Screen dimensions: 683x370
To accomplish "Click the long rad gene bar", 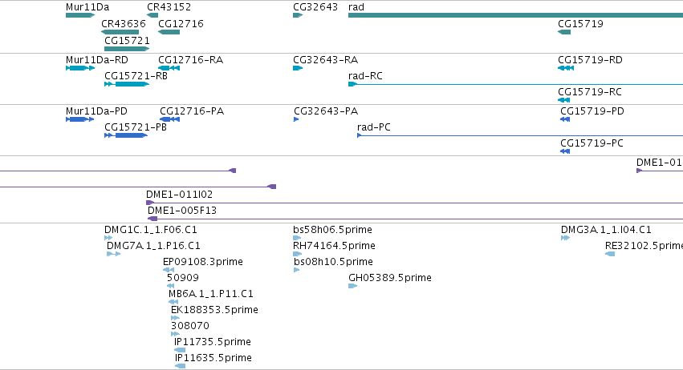I will click(516, 15).
